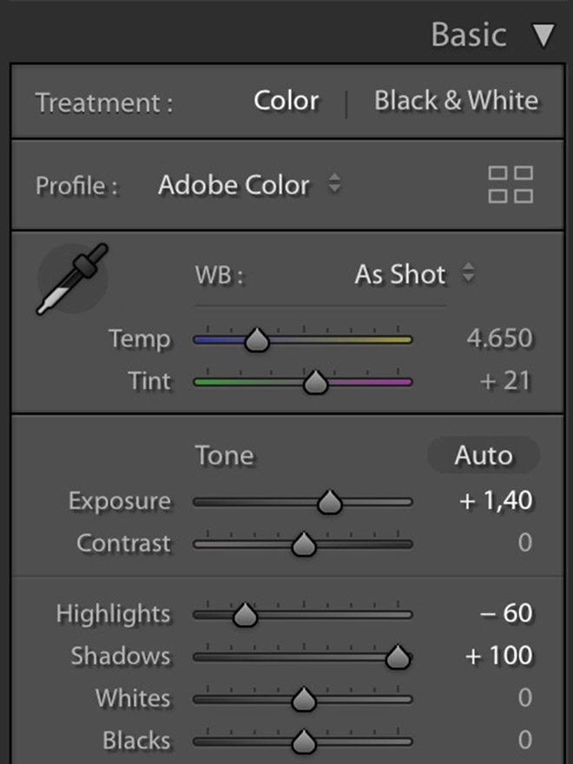Open the WB As Shot dropdown
573x764 pixels.
pyautogui.click(x=414, y=274)
